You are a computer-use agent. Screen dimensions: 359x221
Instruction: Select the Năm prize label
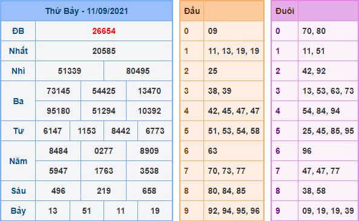18,161
